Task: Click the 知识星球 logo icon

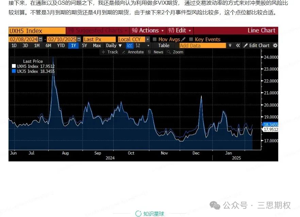Action: pyautogui.click(x=138, y=214)
